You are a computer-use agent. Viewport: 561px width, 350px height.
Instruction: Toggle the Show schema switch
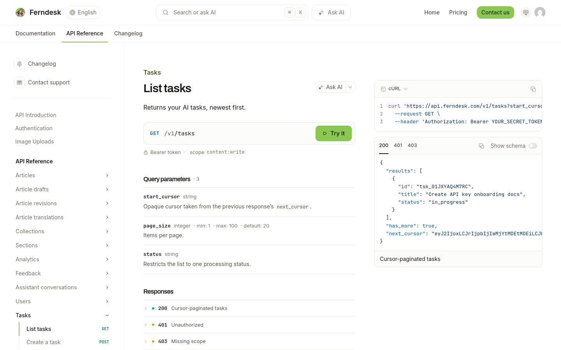(x=533, y=146)
